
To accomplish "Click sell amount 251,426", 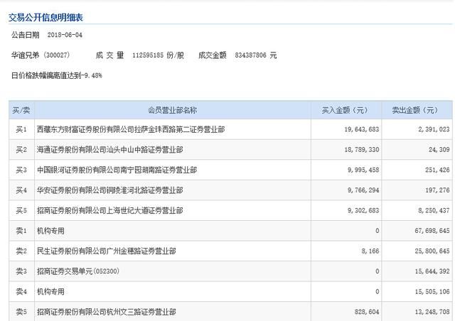I will click(x=437, y=170).
